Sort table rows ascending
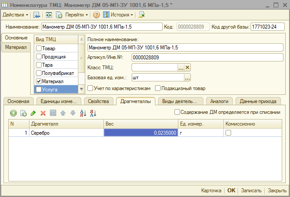The width and height of the screenshot is (290, 197). [x=84, y=113]
